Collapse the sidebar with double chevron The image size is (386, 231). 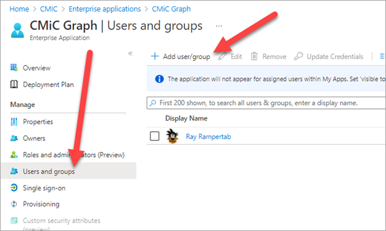[130, 54]
